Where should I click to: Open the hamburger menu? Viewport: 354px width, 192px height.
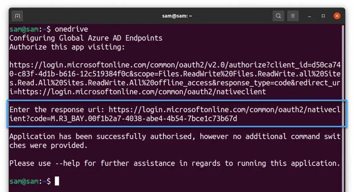(293, 16)
